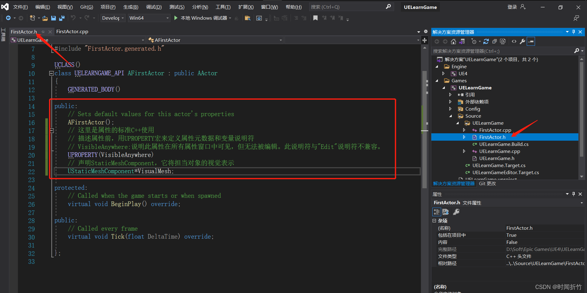The height and width of the screenshot is (293, 587).
Task: Click the alphabetical sort icon in Properties panel
Action: (445, 212)
